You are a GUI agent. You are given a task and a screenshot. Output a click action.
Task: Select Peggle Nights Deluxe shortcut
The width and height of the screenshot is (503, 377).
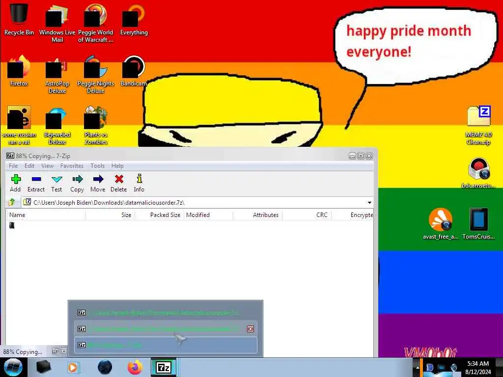click(96, 75)
